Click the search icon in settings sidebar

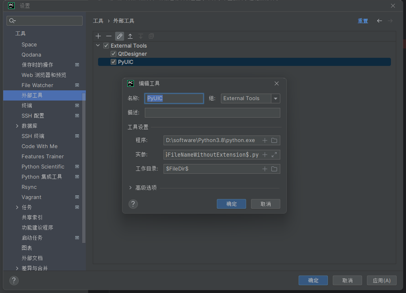pos(12,21)
